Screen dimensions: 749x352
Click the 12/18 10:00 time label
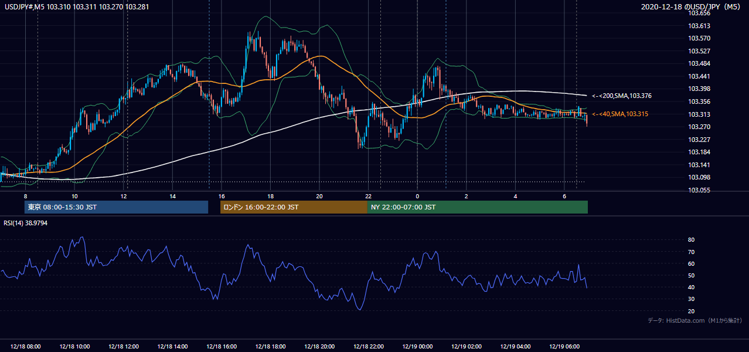click(74, 347)
